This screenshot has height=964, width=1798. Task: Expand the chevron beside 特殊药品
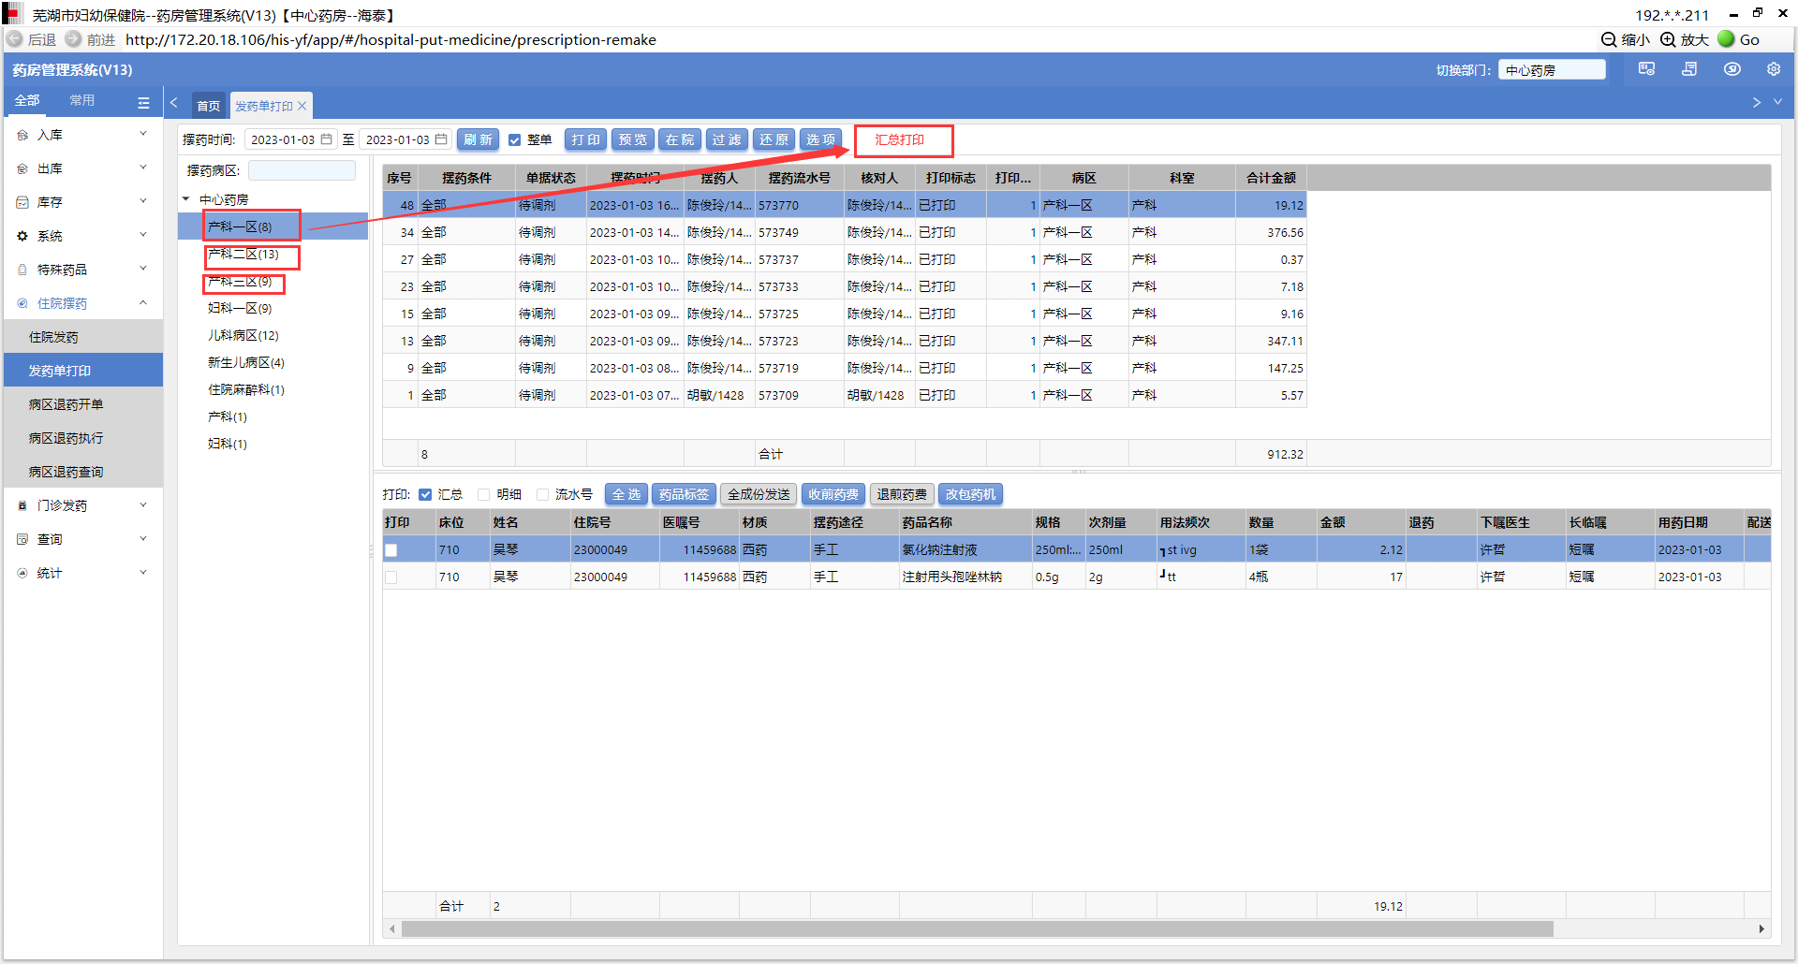tap(143, 270)
